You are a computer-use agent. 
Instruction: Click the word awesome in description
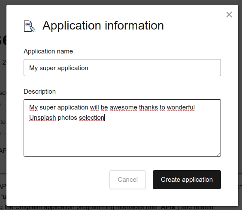click(123, 107)
